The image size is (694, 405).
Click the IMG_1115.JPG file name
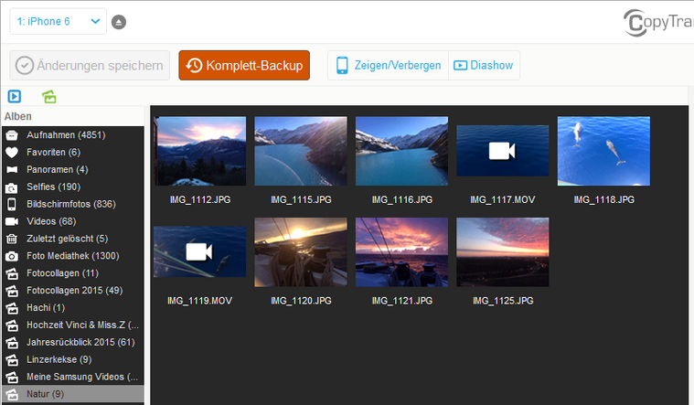(301, 199)
